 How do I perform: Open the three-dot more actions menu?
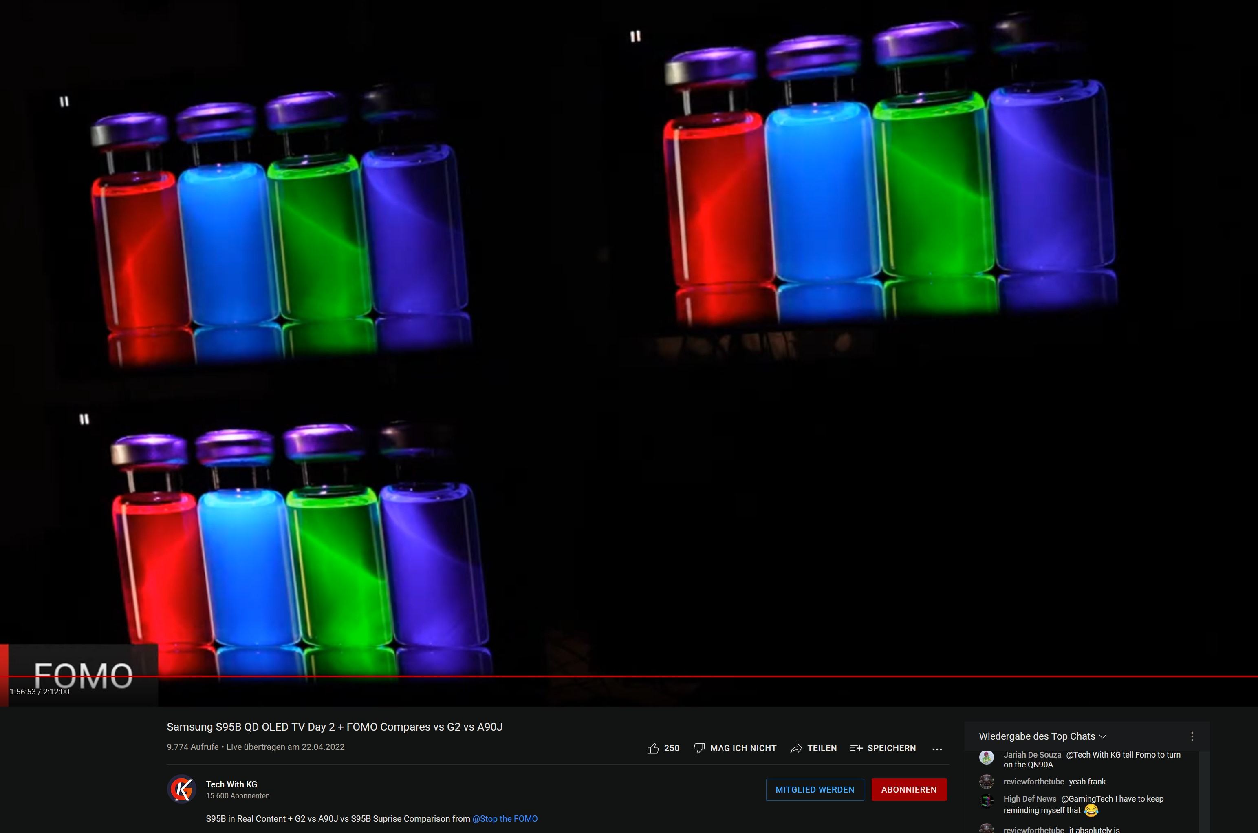(x=937, y=749)
